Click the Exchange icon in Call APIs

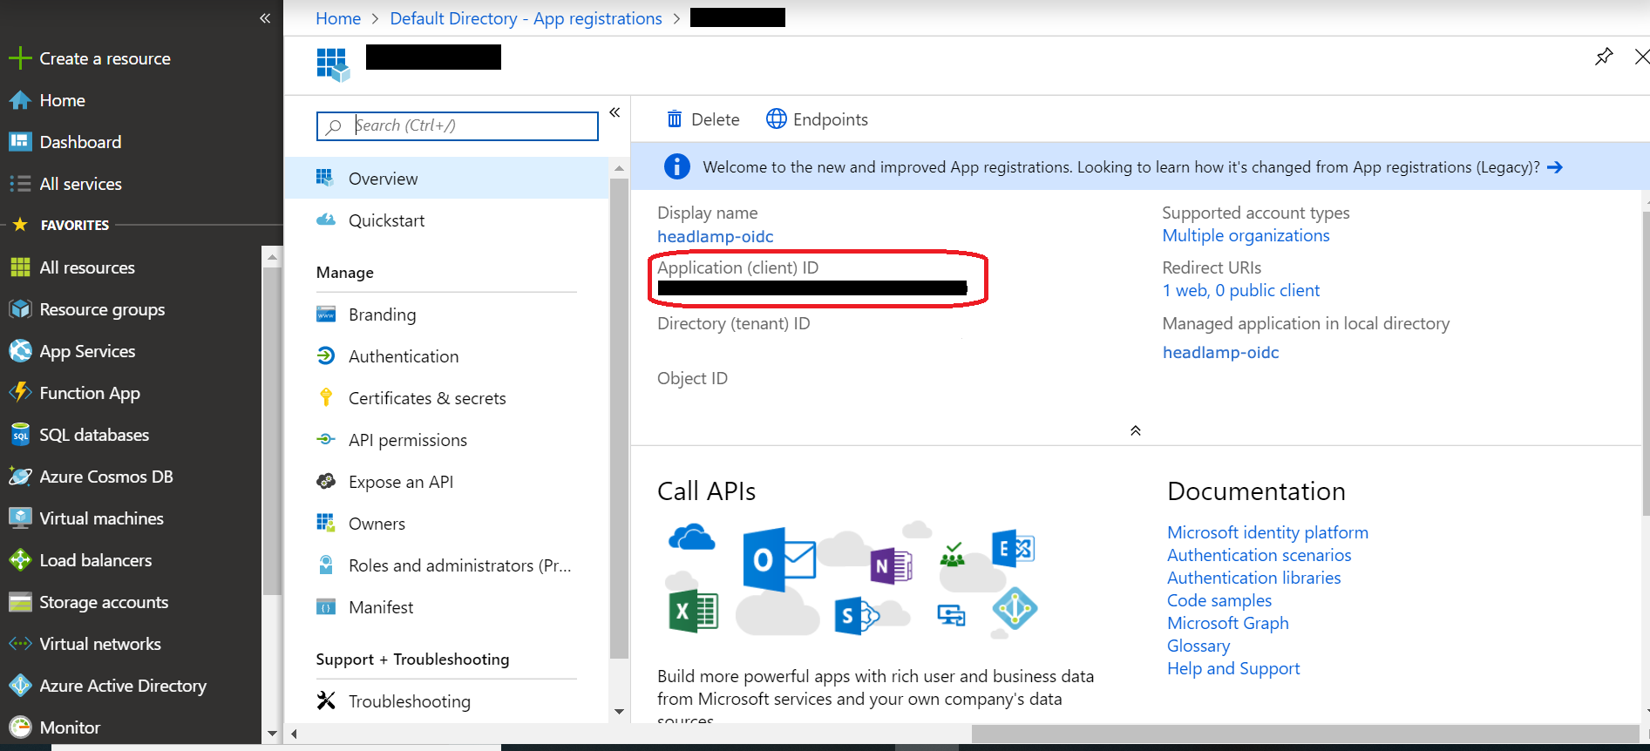pyautogui.click(x=1013, y=548)
